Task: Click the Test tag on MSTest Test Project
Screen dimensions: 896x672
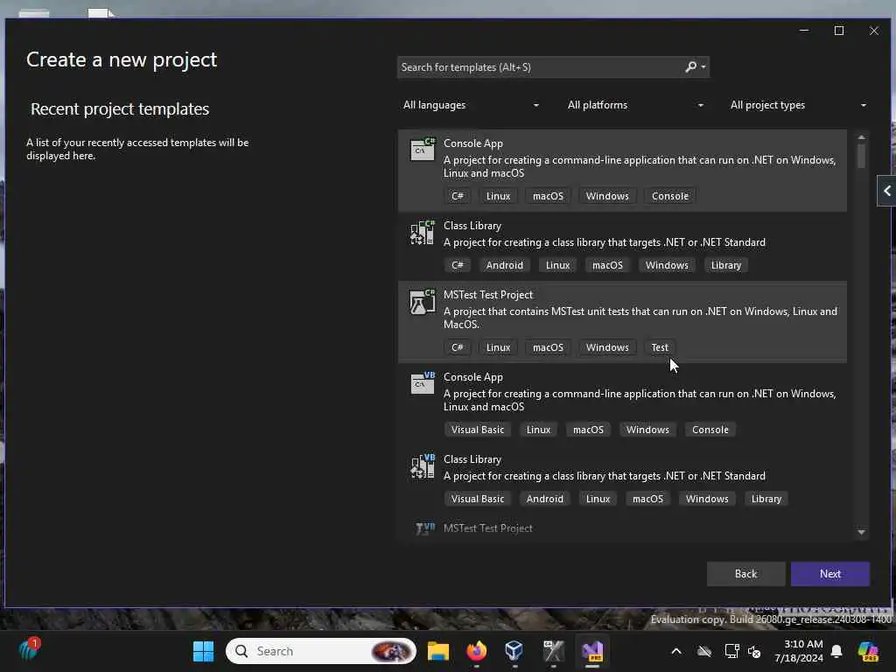Action: pos(660,347)
